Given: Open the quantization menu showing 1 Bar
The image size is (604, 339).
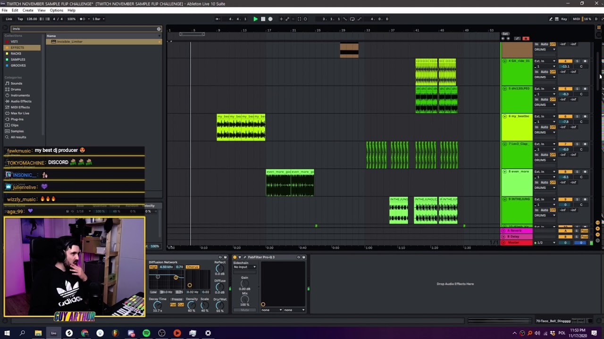Looking at the screenshot, I should tap(98, 19).
